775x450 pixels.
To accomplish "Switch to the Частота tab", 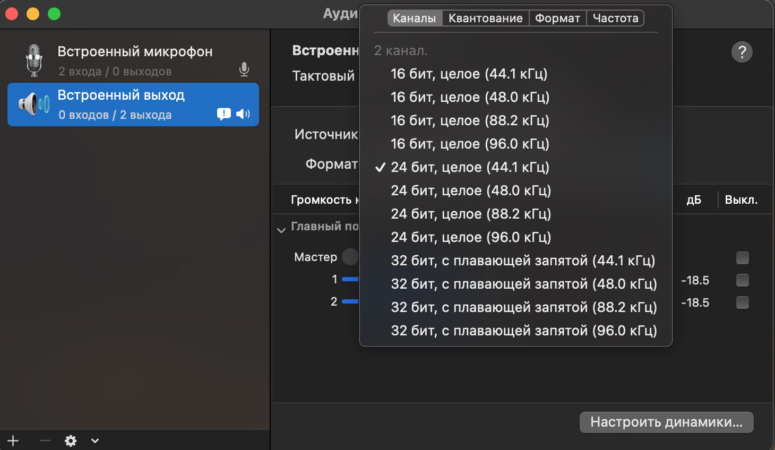I will (615, 18).
